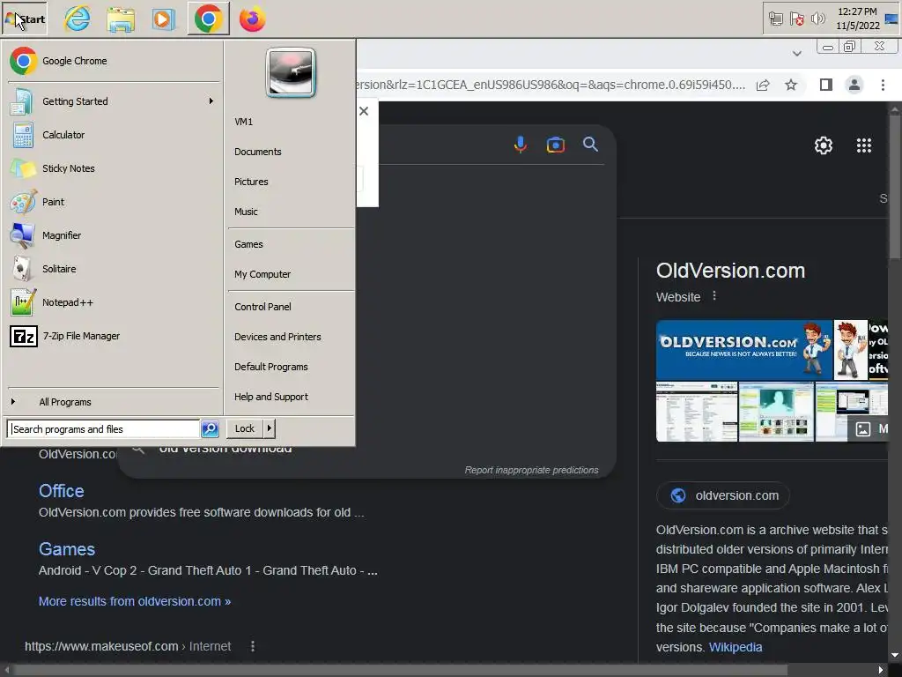
Task: Open shutdown options arrow beside Lock
Action: coord(270,429)
